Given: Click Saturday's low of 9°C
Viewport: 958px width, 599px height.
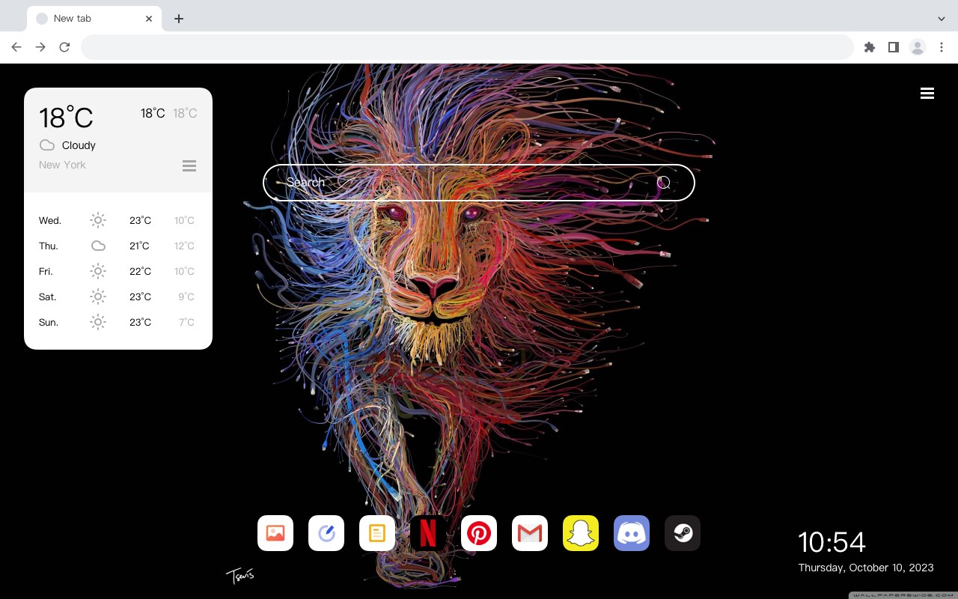Looking at the screenshot, I should (186, 297).
